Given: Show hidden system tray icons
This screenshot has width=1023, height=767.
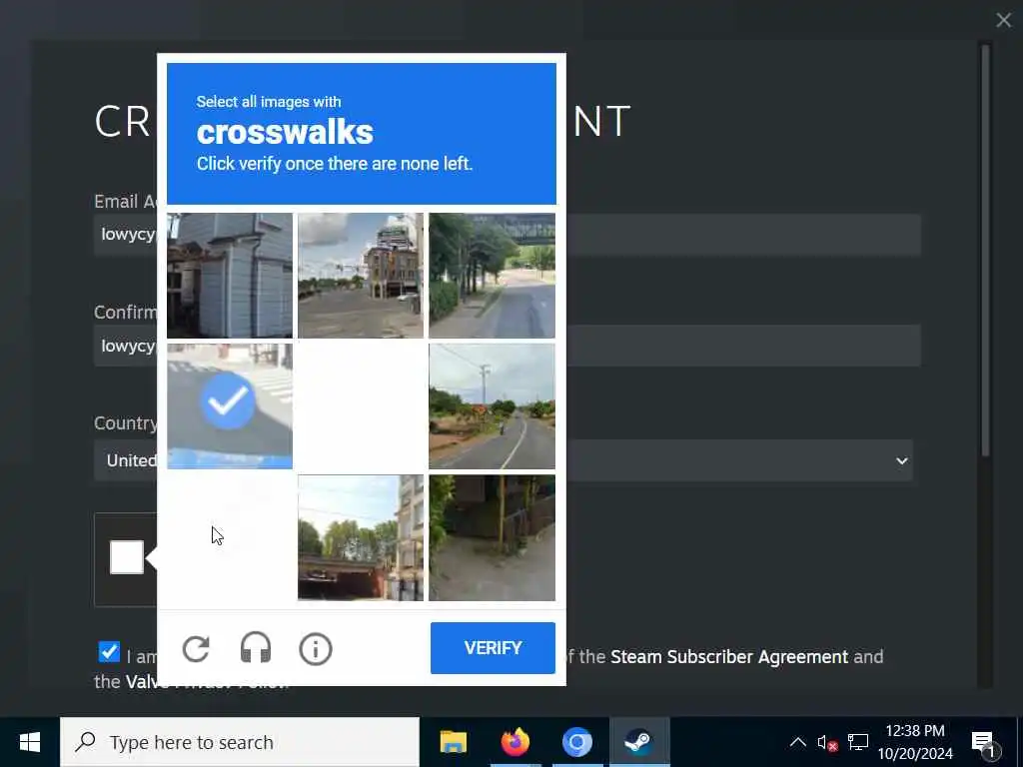Looking at the screenshot, I should [x=798, y=742].
